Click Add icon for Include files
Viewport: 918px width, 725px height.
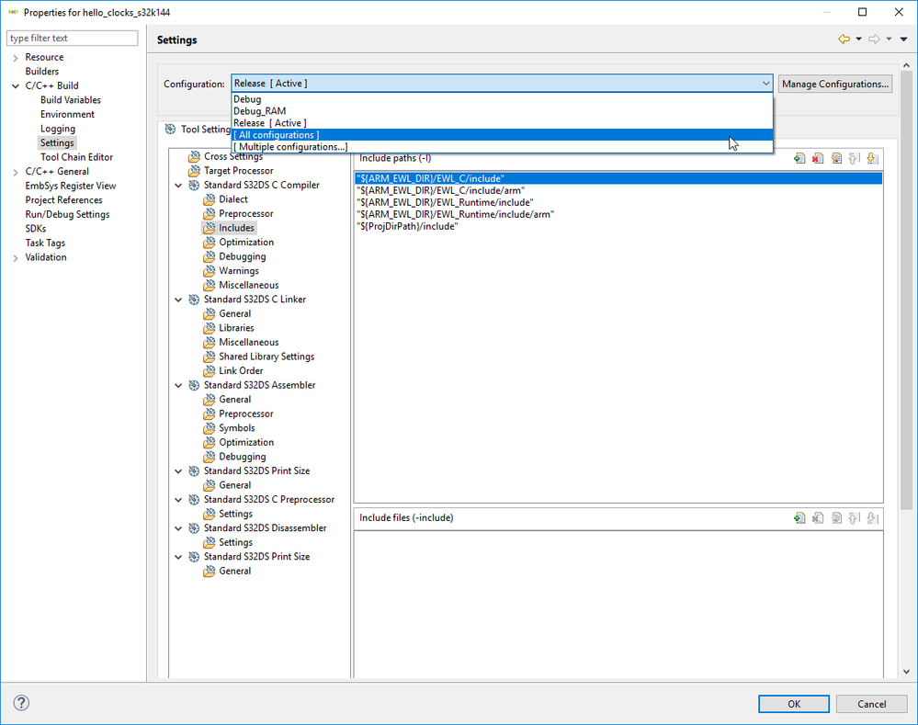point(799,517)
